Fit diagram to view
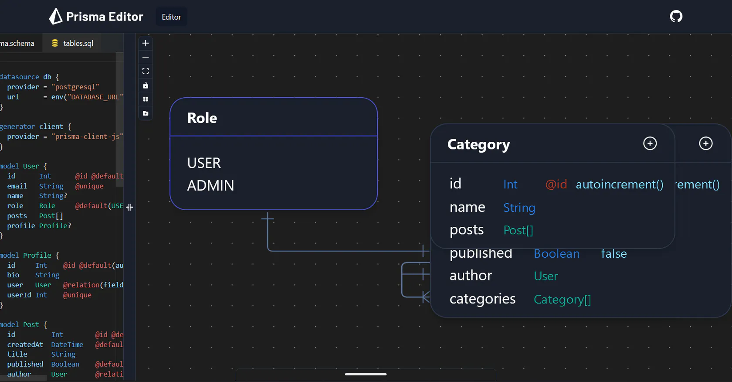732x382 pixels. 146,71
